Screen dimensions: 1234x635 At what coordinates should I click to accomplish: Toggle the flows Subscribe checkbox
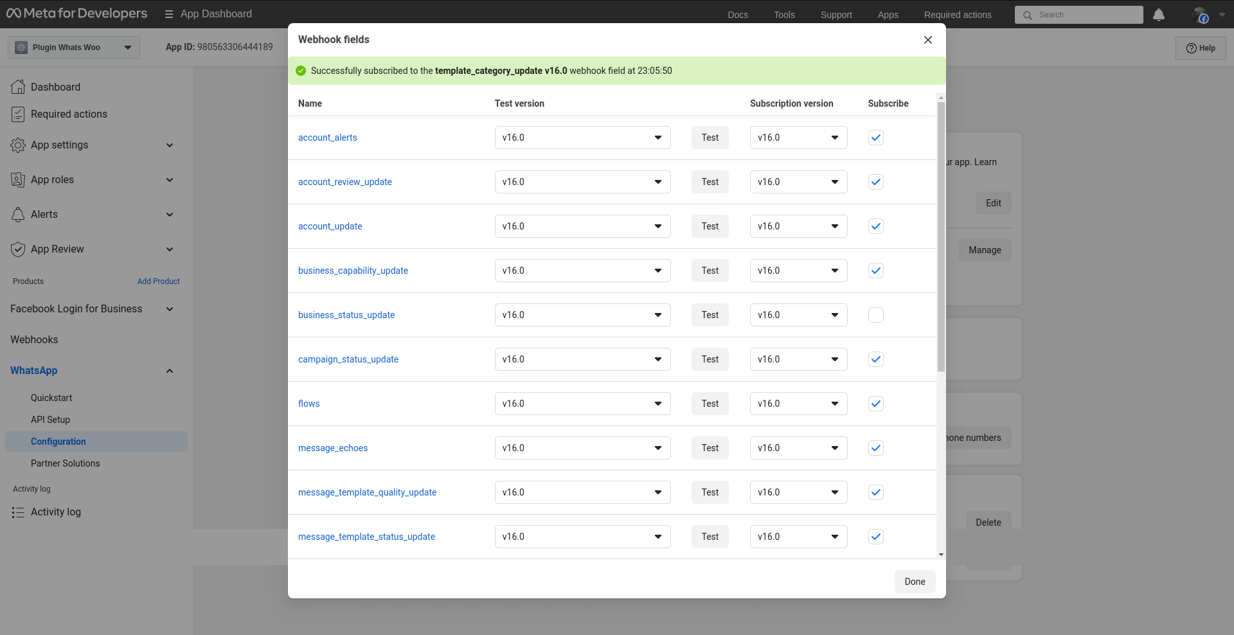[875, 404]
